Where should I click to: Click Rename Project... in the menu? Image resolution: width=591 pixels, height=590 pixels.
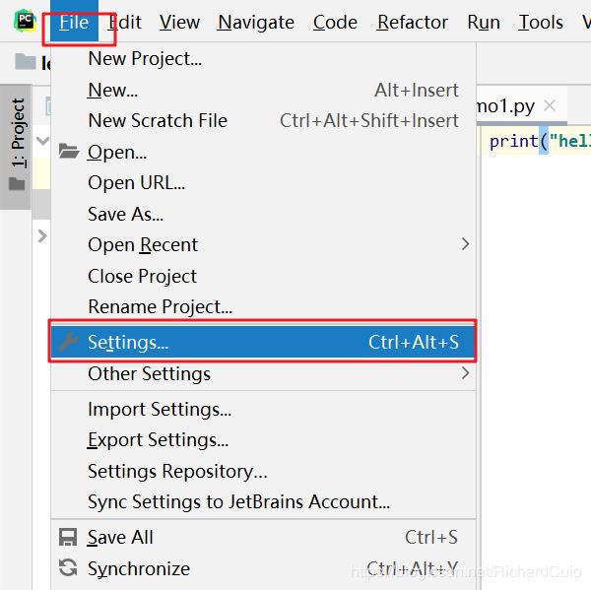point(160,307)
